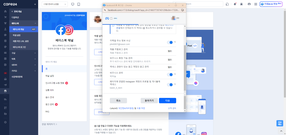Click the facebook.com URL in popup address bar
This screenshot has height=135, width=286.
click(x=144, y=10)
